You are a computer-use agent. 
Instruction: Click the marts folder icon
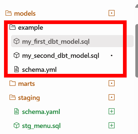[12, 83]
